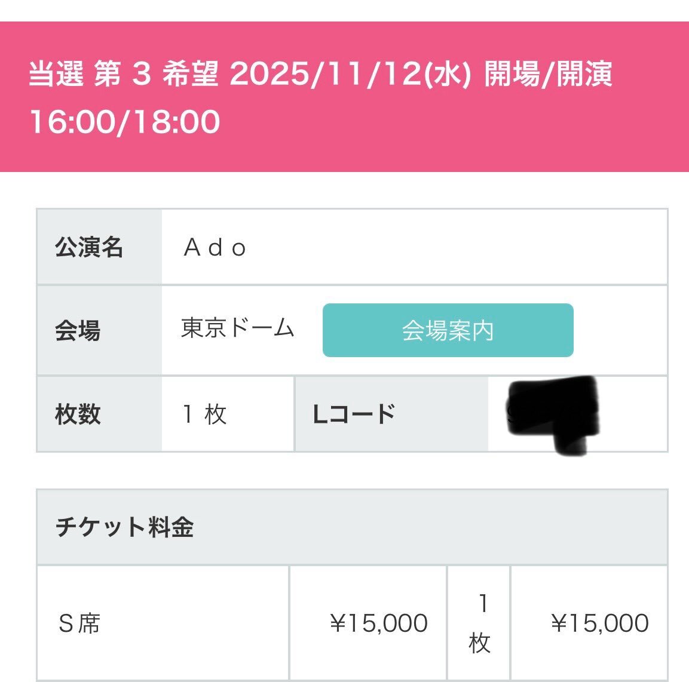Click the ¥15,000 subtotal cell on the right

pos(589,623)
